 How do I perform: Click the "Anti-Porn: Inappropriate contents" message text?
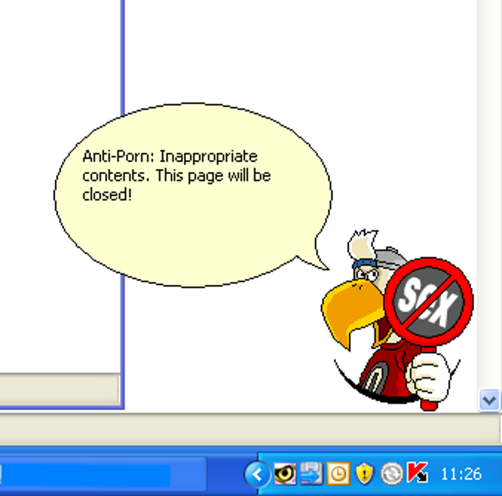click(x=176, y=176)
